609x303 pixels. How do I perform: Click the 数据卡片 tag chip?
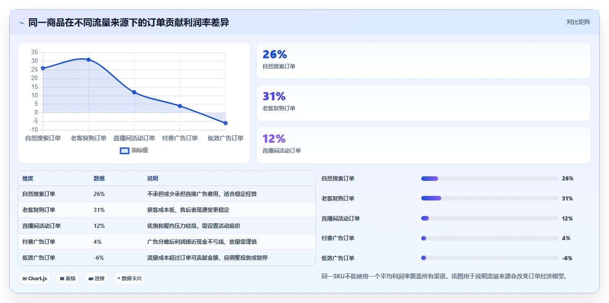point(129,278)
